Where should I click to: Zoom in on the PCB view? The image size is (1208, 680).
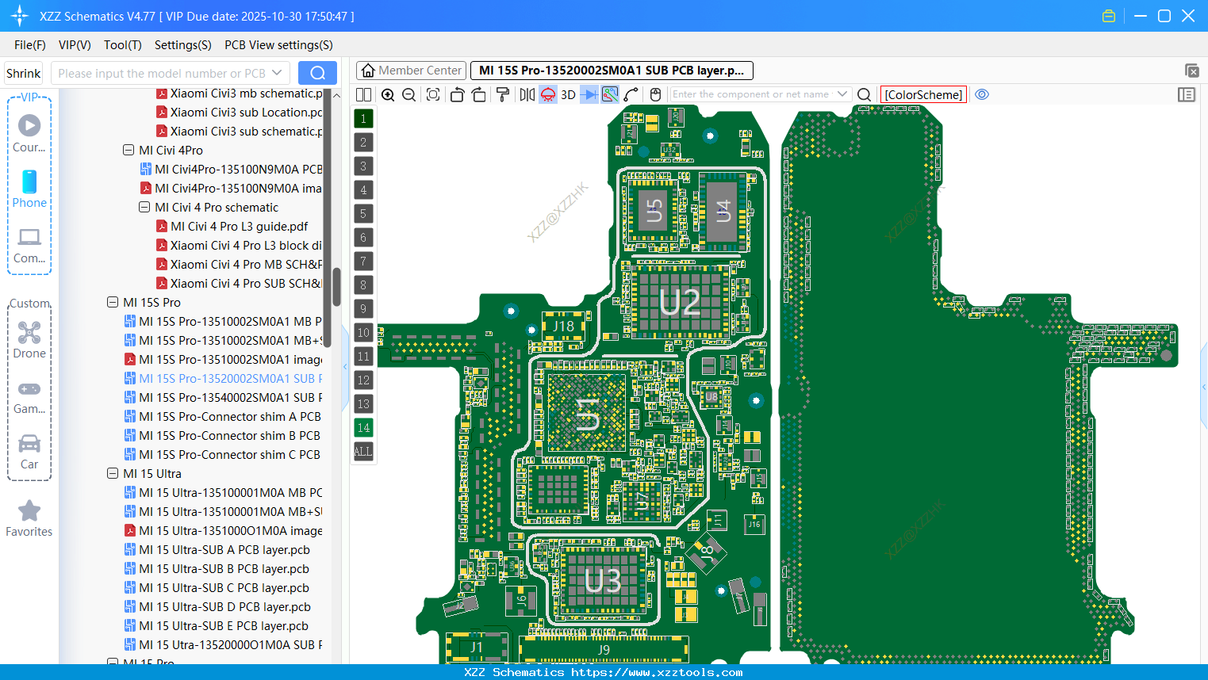[x=388, y=94]
